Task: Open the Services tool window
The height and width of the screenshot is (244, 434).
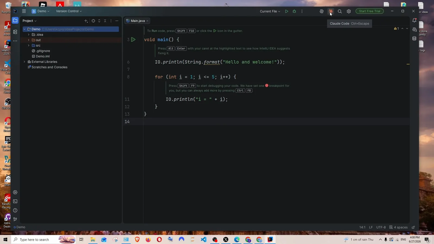Action: tap(15, 192)
